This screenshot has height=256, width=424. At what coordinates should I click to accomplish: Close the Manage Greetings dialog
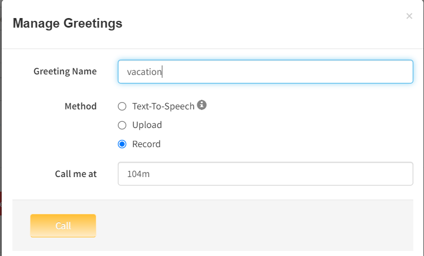click(x=409, y=16)
